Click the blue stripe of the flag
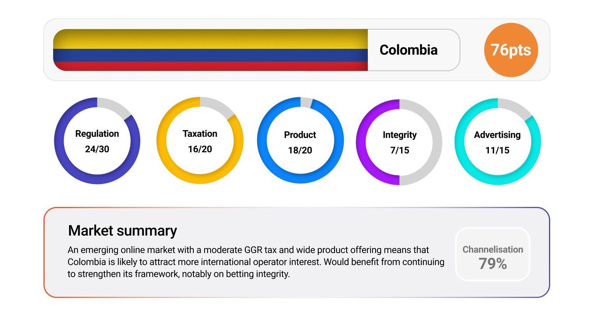 210,55
